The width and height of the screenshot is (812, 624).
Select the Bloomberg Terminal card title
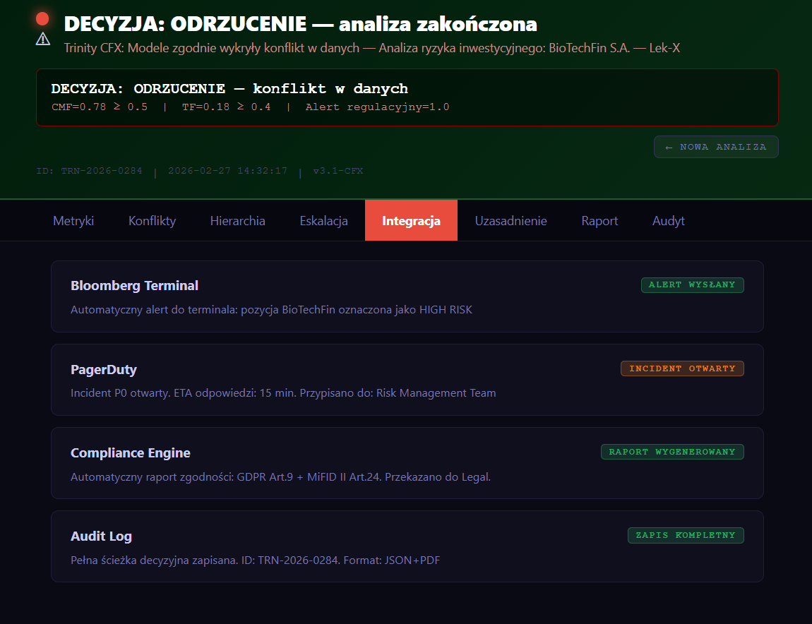134,286
